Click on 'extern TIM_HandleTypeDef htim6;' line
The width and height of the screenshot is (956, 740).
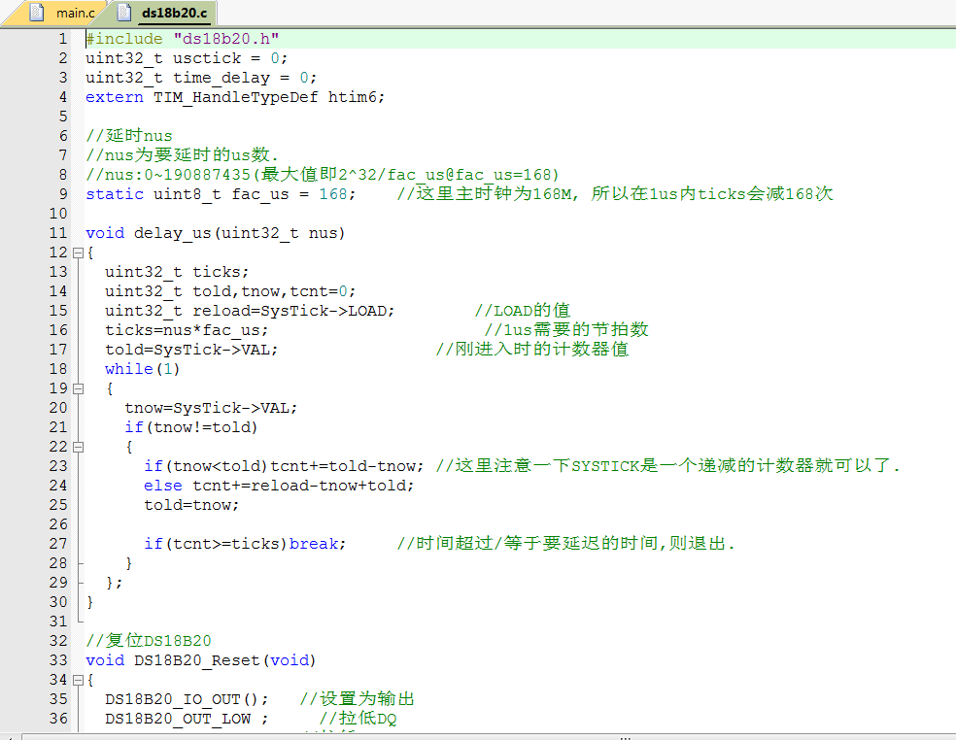click(x=235, y=97)
